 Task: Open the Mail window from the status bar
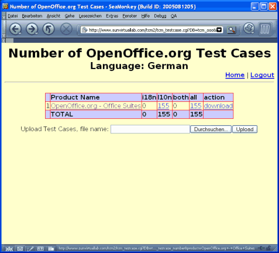pos(20,248)
